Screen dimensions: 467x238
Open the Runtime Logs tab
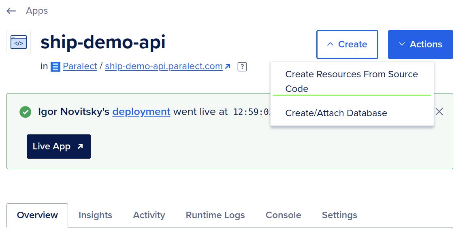(215, 215)
